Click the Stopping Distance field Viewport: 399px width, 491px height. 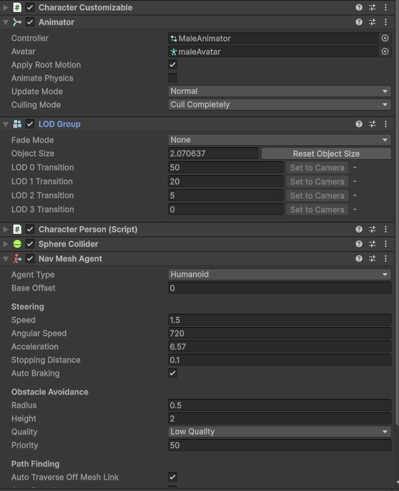279,360
